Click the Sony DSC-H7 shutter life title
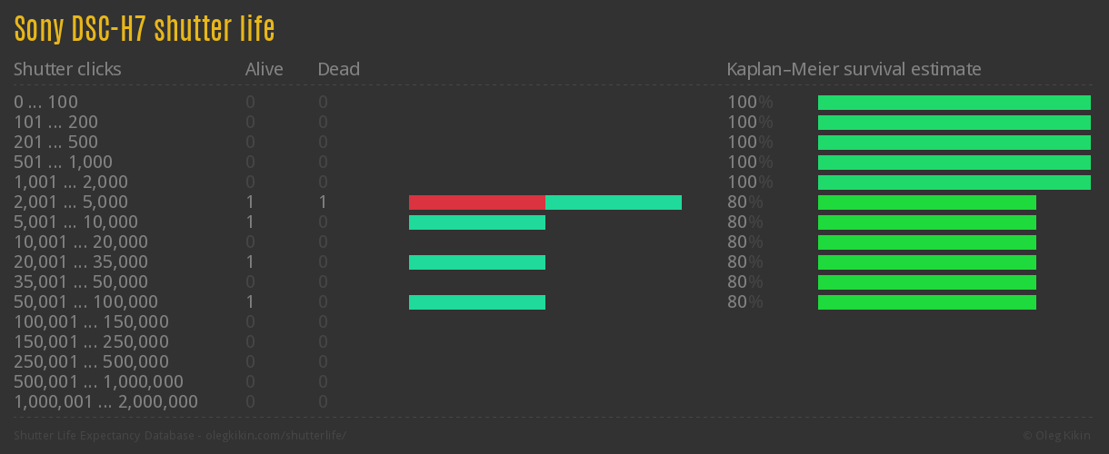Viewport: 1109px width, 454px height. click(144, 29)
